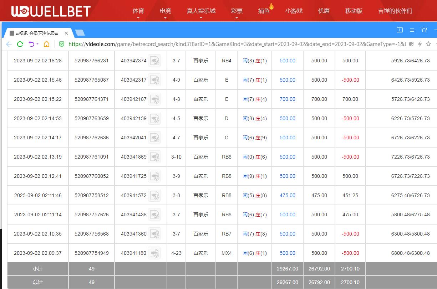Image resolution: width=437 pixels, height=289 pixels.
Task: Select round 3-10 cell
Action: tap(176, 157)
